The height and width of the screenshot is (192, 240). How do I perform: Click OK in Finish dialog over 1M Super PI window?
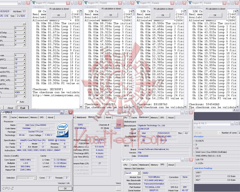click(x=58, y=15)
